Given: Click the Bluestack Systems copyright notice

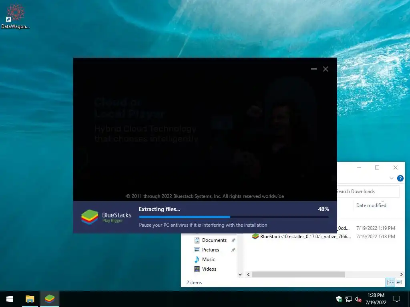Looking at the screenshot, I should (205, 196).
